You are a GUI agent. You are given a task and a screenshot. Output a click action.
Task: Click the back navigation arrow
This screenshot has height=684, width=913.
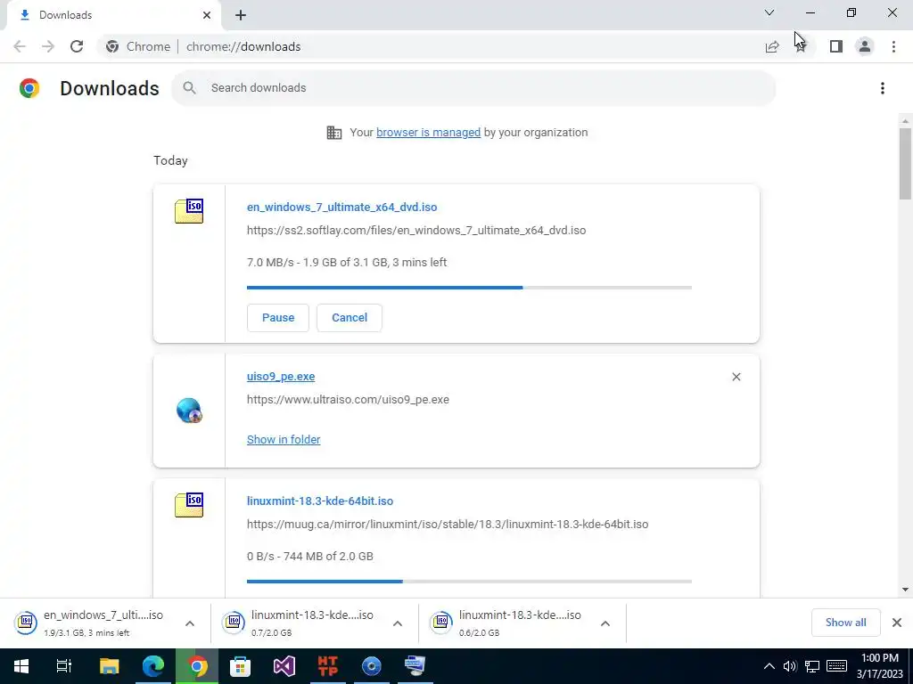pyautogui.click(x=20, y=46)
